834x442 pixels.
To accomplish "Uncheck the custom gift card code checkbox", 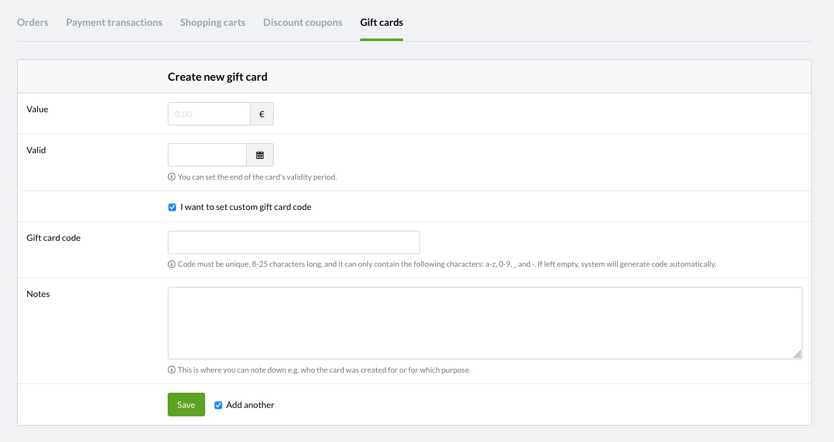I will pos(172,207).
